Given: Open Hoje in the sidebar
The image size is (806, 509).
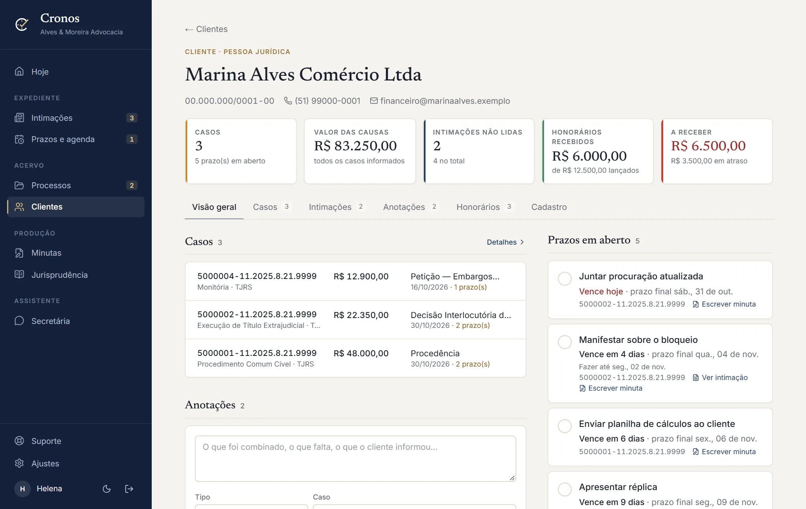Looking at the screenshot, I should click(76, 71).
